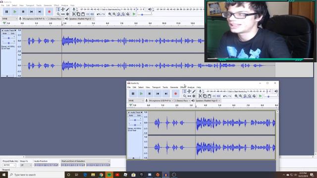Screen dimensions: 317x178
Task: Click the Paste icon in front Audacity window
Action: (209, 96)
